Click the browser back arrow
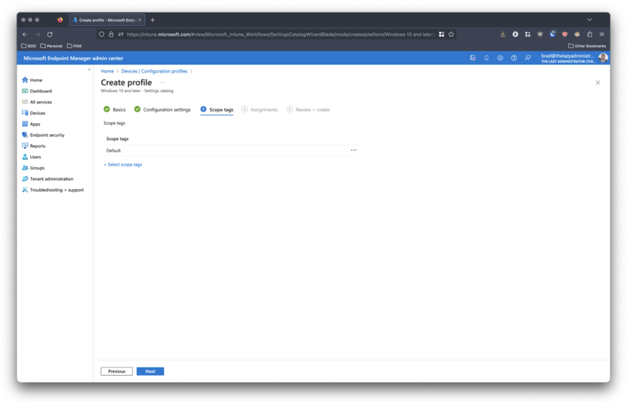Image resolution: width=627 pixels, height=402 pixels. click(24, 34)
